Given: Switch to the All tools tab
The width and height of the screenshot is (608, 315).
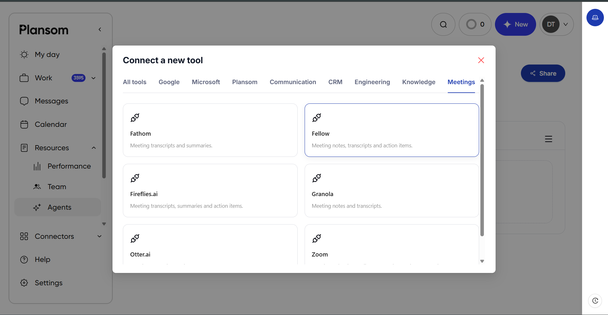Looking at the screenshot, I should tap(135, 82).
